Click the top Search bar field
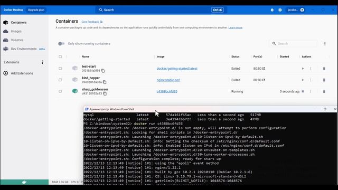This screenshot has width=338, height=190. (x=161, y=10)
